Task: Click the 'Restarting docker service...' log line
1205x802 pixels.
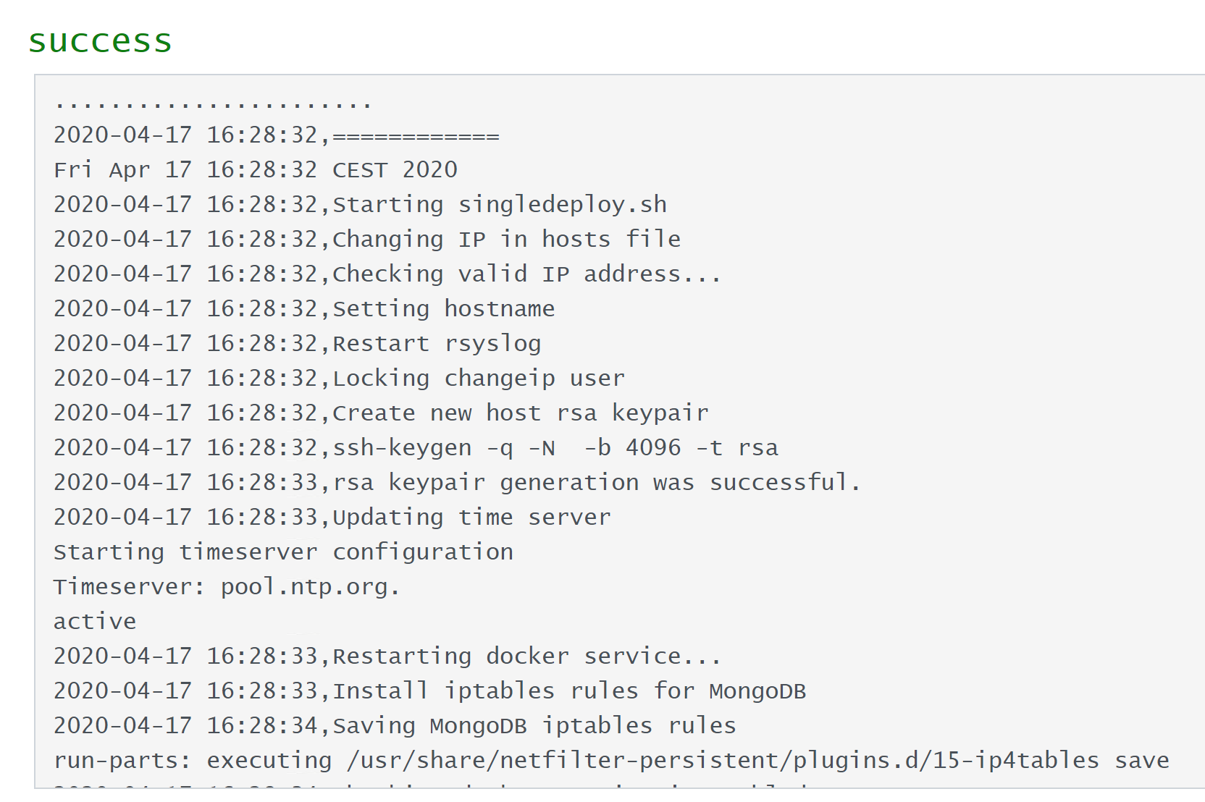Action: click(x=387, y=657)
